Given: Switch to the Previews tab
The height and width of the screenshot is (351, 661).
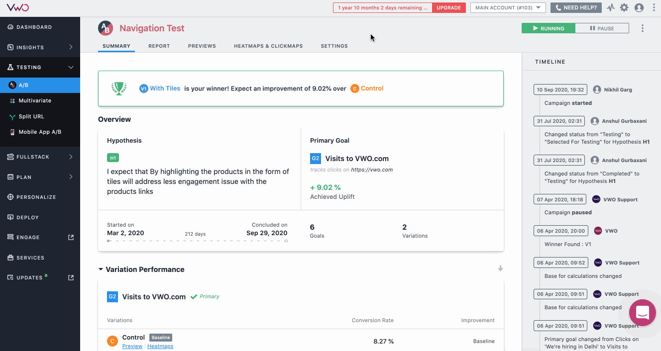Looking at the screenshot, I should pos(202,46).
